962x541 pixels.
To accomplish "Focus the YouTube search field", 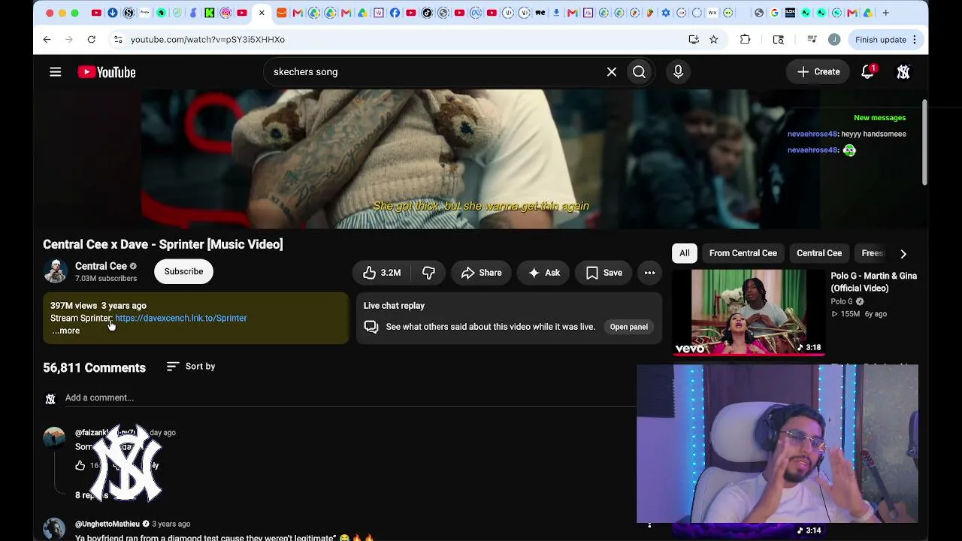I will [x=436, y=72].
